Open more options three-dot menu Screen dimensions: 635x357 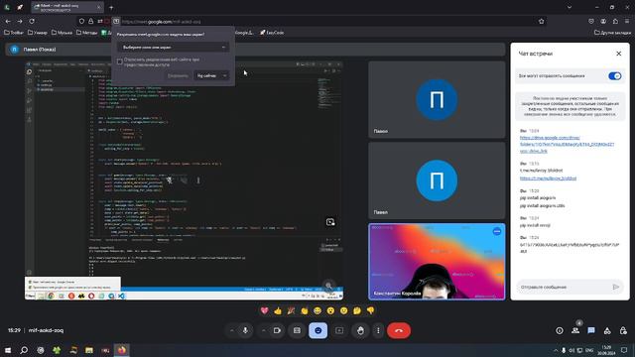click(378, 330)
